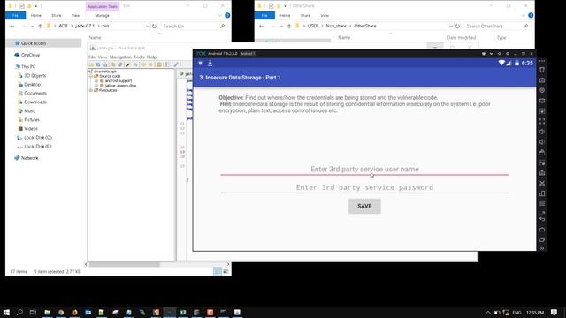Open Local Disk (C:) in the navigation pane
The width and height of the screenshot is (566, 318).
coord(37,138)
